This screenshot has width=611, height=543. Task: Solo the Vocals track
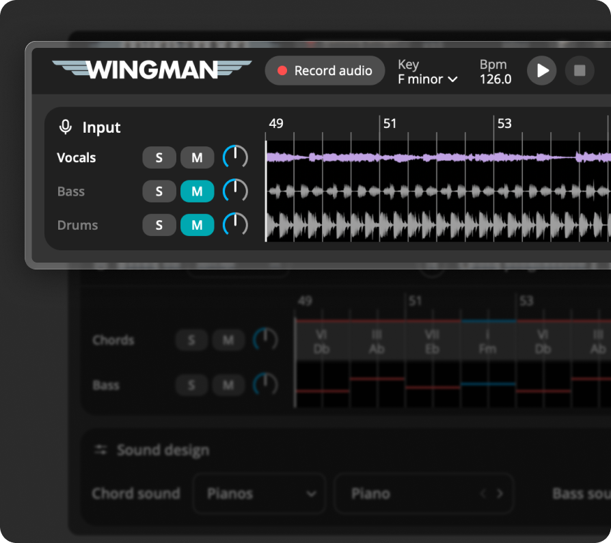[159, 158]
